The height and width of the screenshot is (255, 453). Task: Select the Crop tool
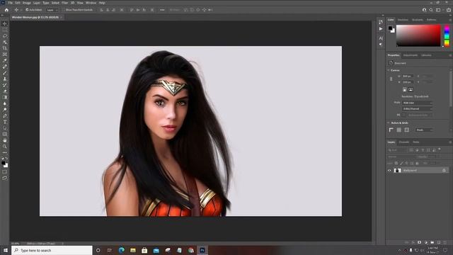pos(5,48)
